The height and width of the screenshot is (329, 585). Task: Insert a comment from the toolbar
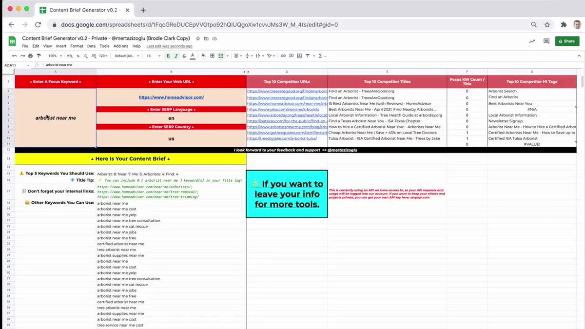click(291, 56)
